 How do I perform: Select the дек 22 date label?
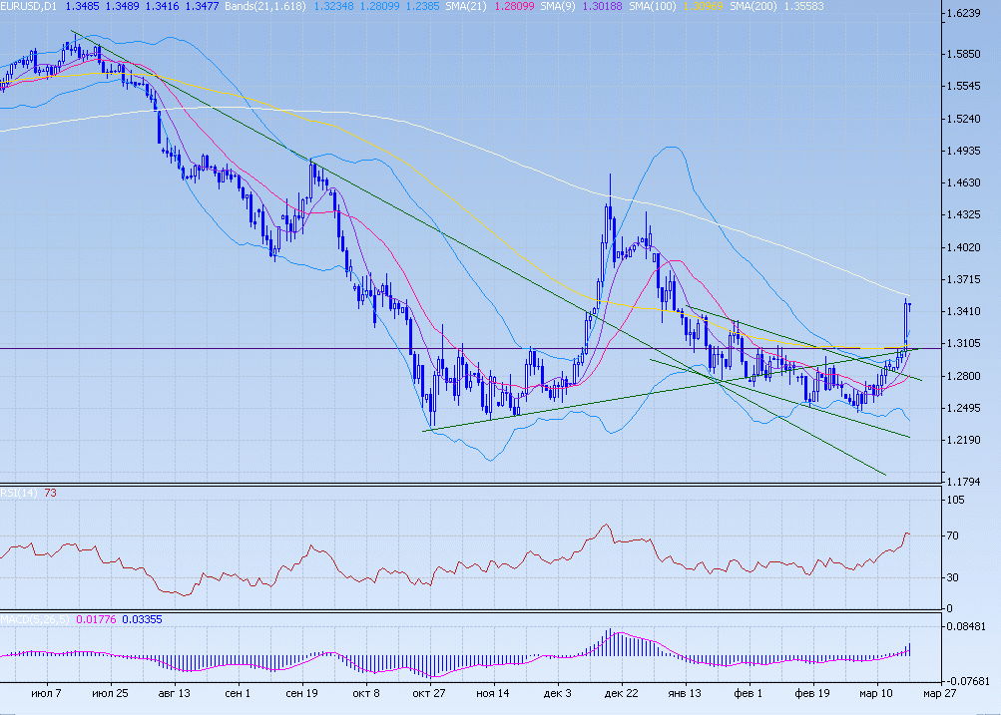click(621, 692)
